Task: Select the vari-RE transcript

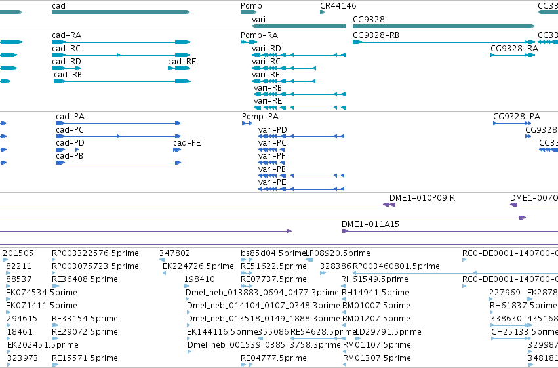Action: click(300, 108)
